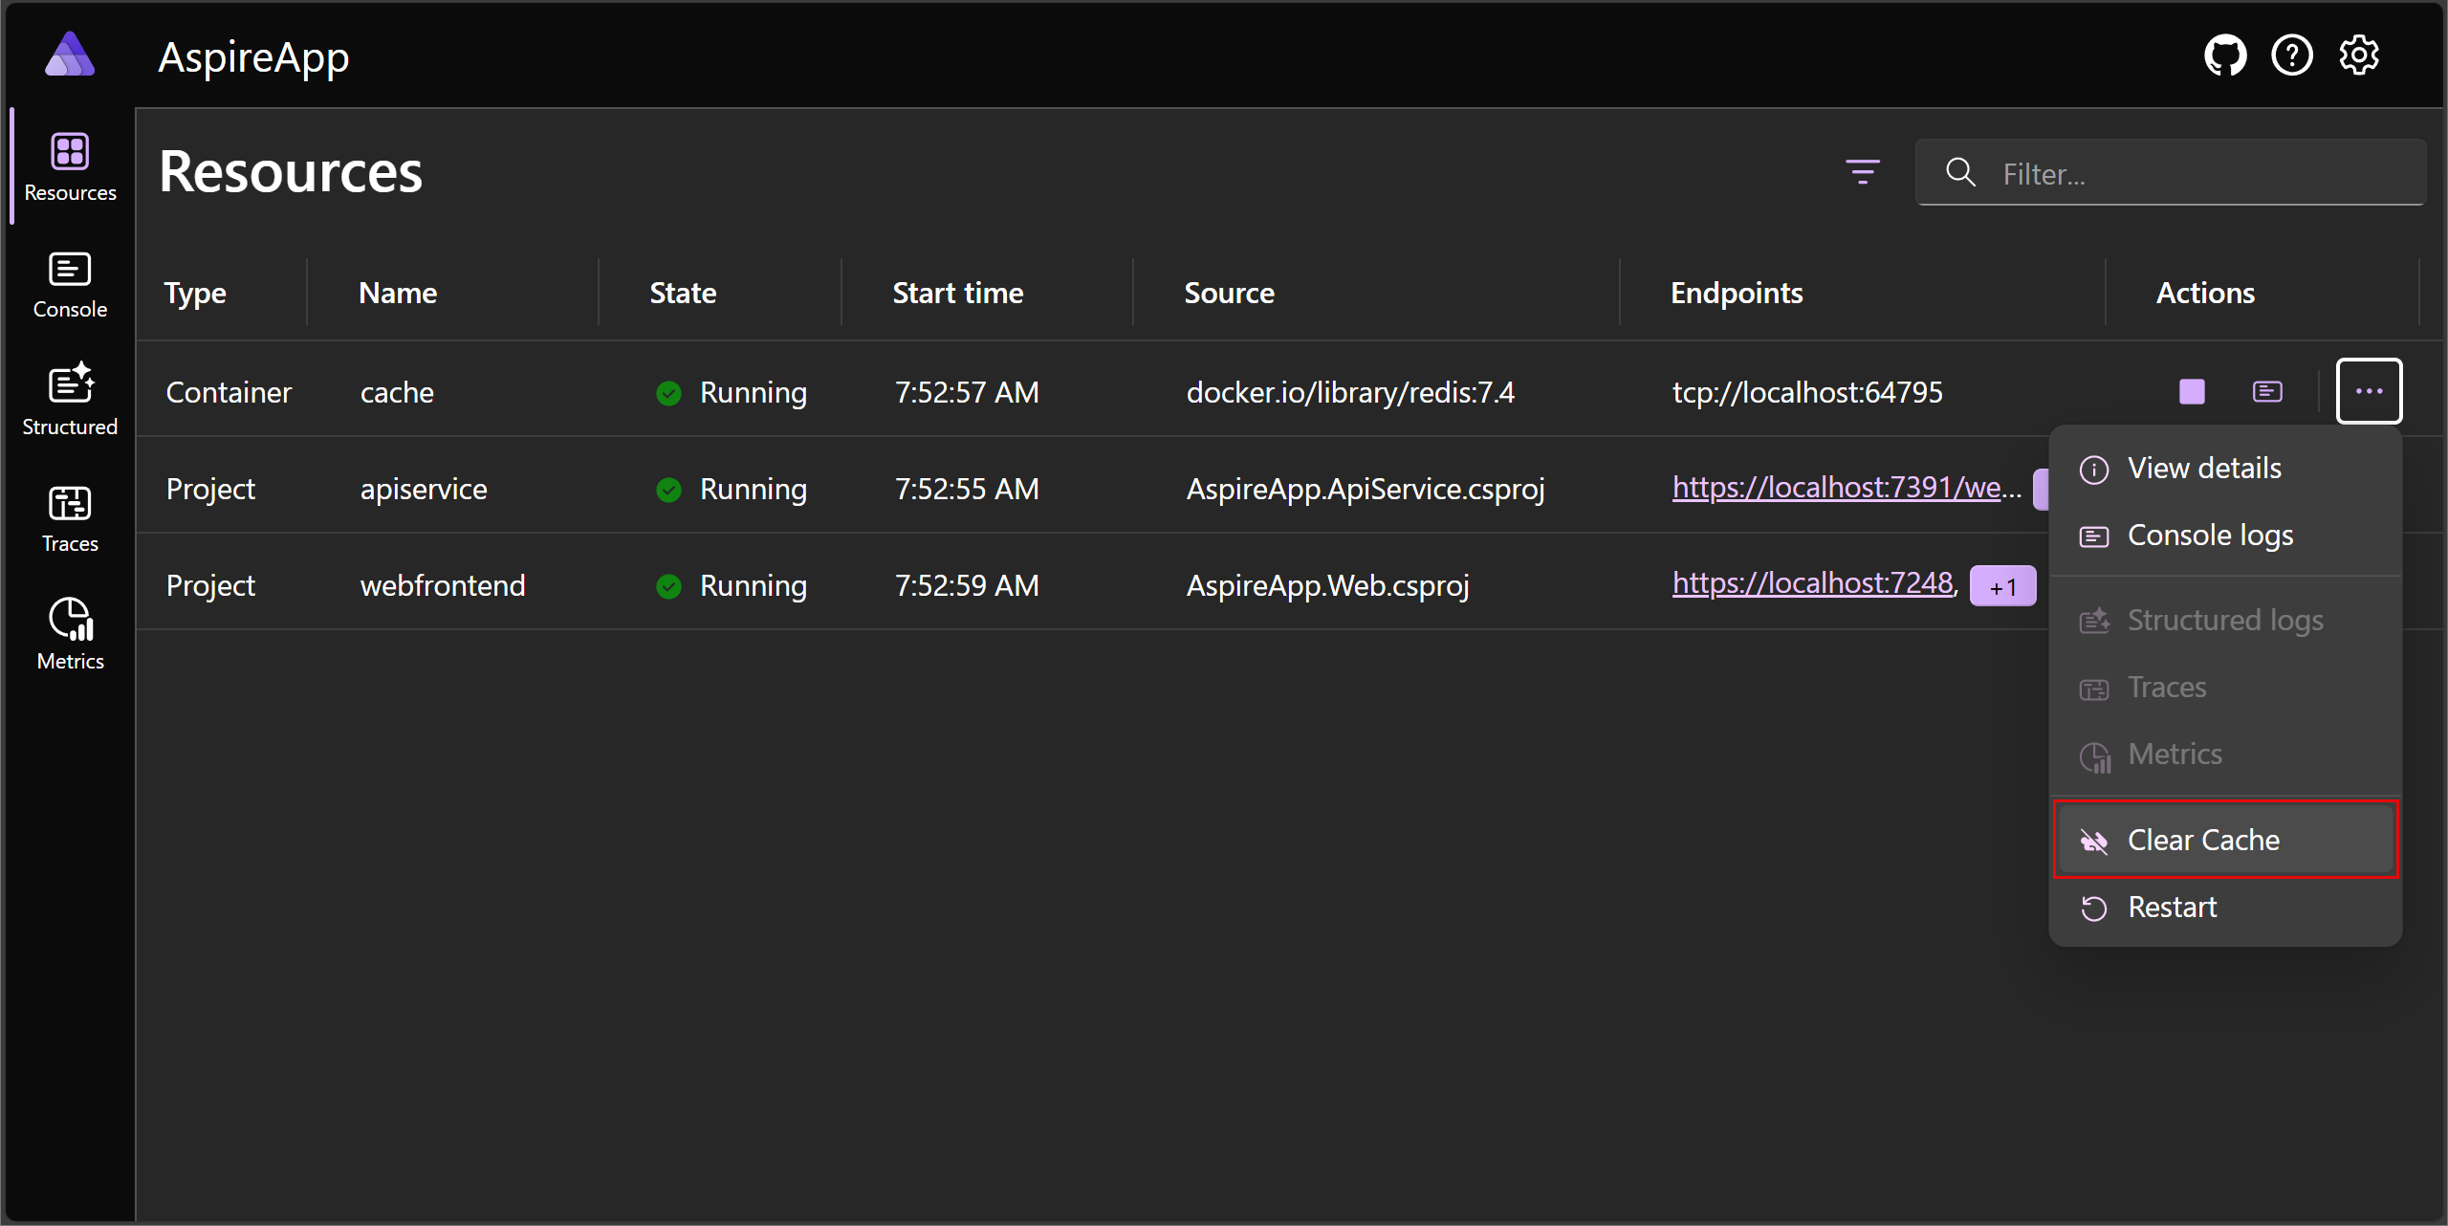The width and height of the screenshot is (2448, 1226).
Task: Open the Console page from the sidebar
Action: click(x=69, y=283)
